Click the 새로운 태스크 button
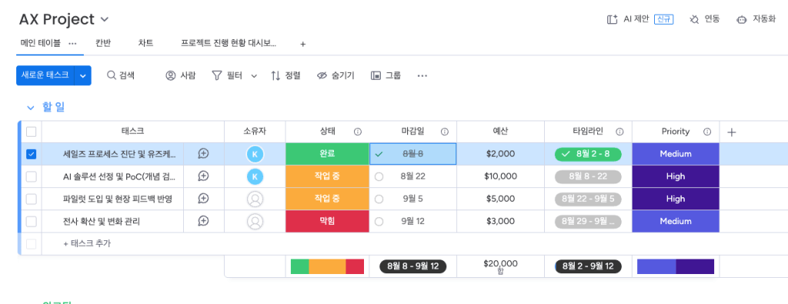The width and height of the screenshot is (788, 304). coord(45,75)
